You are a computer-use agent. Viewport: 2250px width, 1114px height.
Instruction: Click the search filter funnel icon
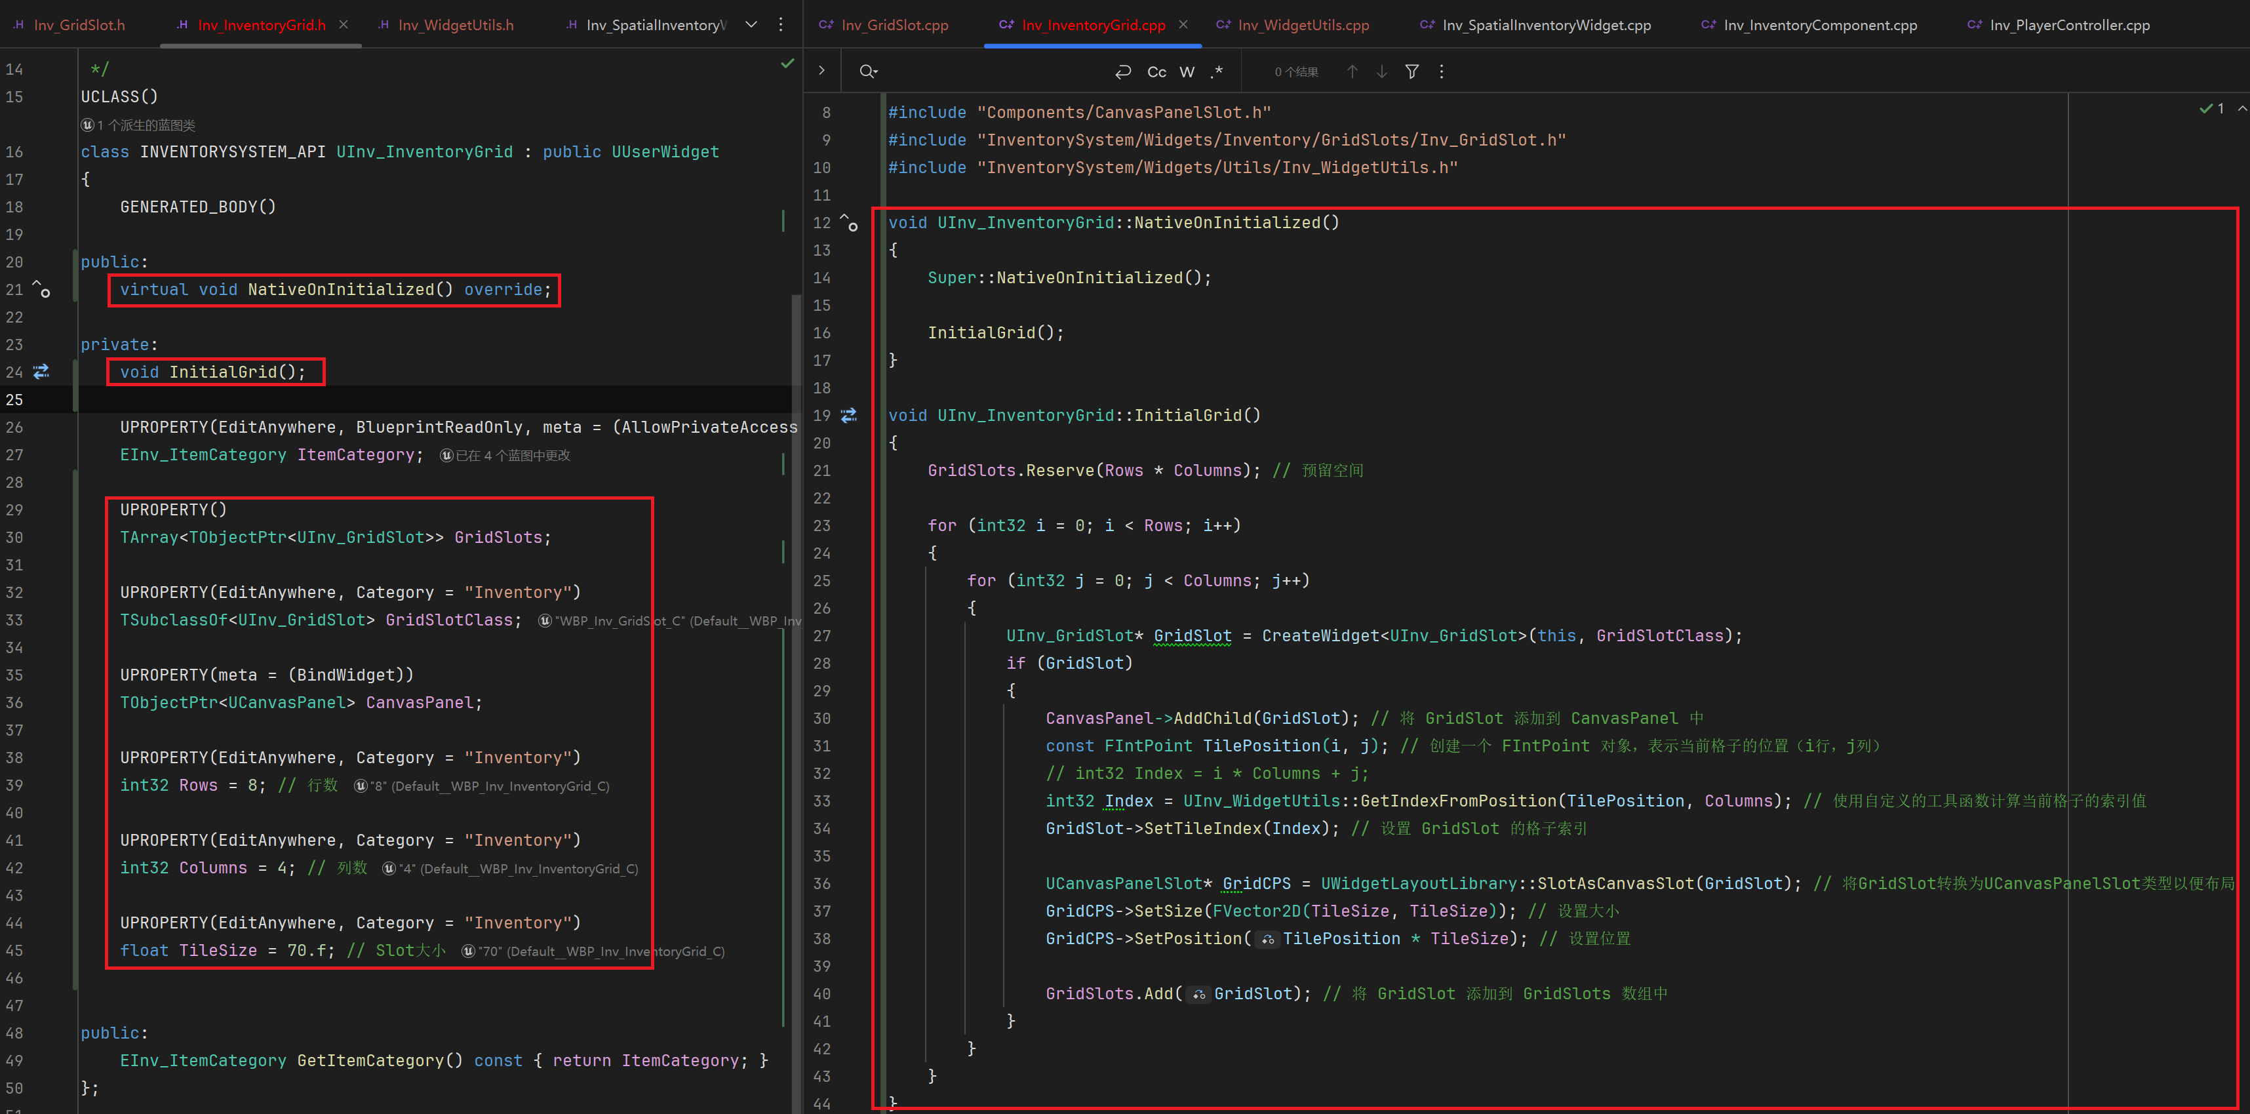click(x=1411, y=71)
